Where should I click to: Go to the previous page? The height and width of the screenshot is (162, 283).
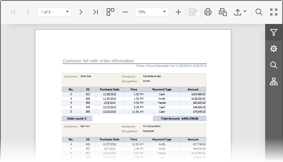tap(28, 12)
